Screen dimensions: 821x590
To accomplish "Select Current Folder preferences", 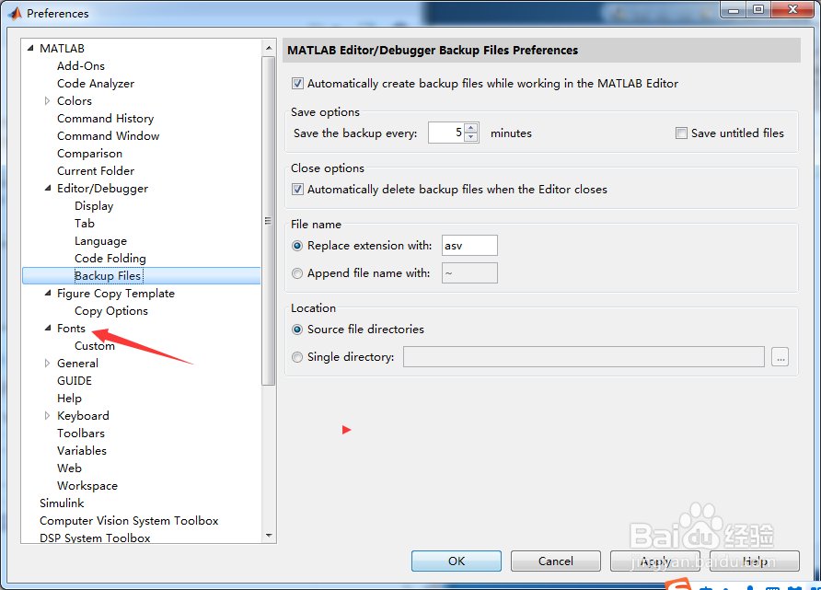I will pos(96,170).
